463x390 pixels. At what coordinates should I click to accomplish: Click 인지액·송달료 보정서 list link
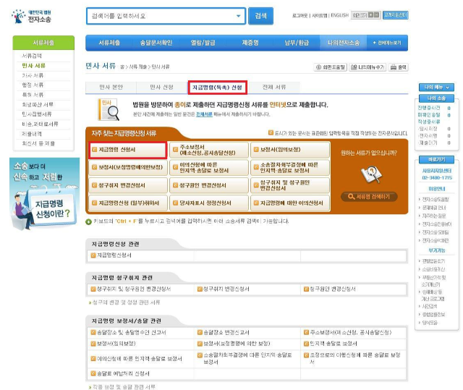(x=334, y=344)
